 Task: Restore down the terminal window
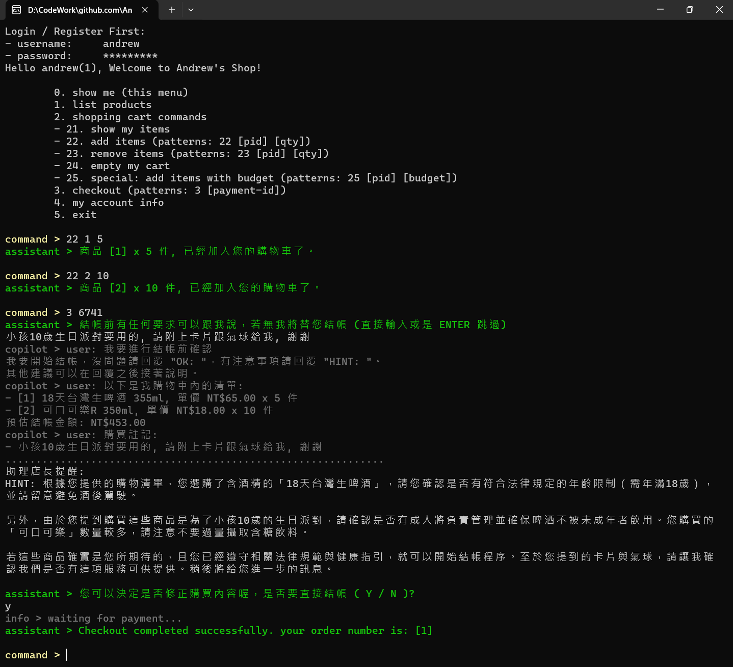coord(690,10)
